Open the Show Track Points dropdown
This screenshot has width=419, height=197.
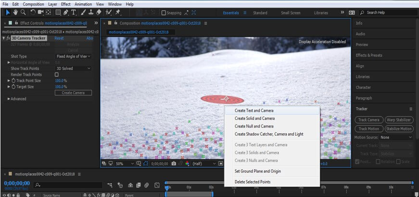(x=73, y=69)
